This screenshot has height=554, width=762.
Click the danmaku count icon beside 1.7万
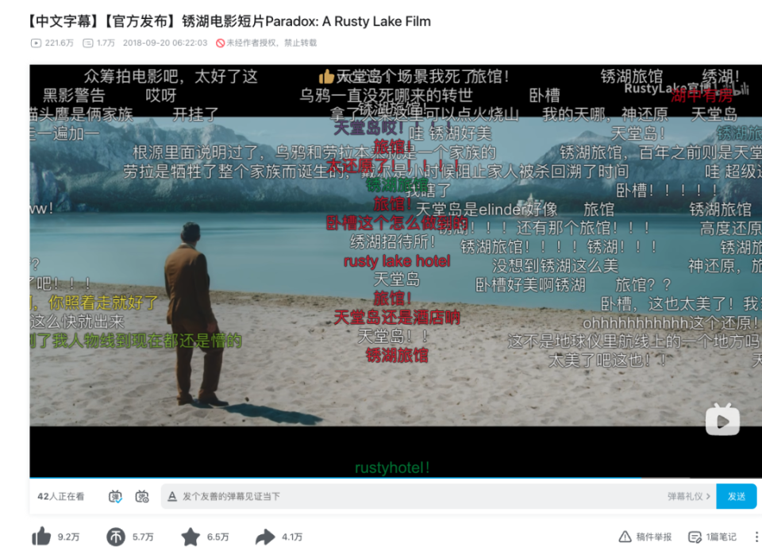point(88,43)
